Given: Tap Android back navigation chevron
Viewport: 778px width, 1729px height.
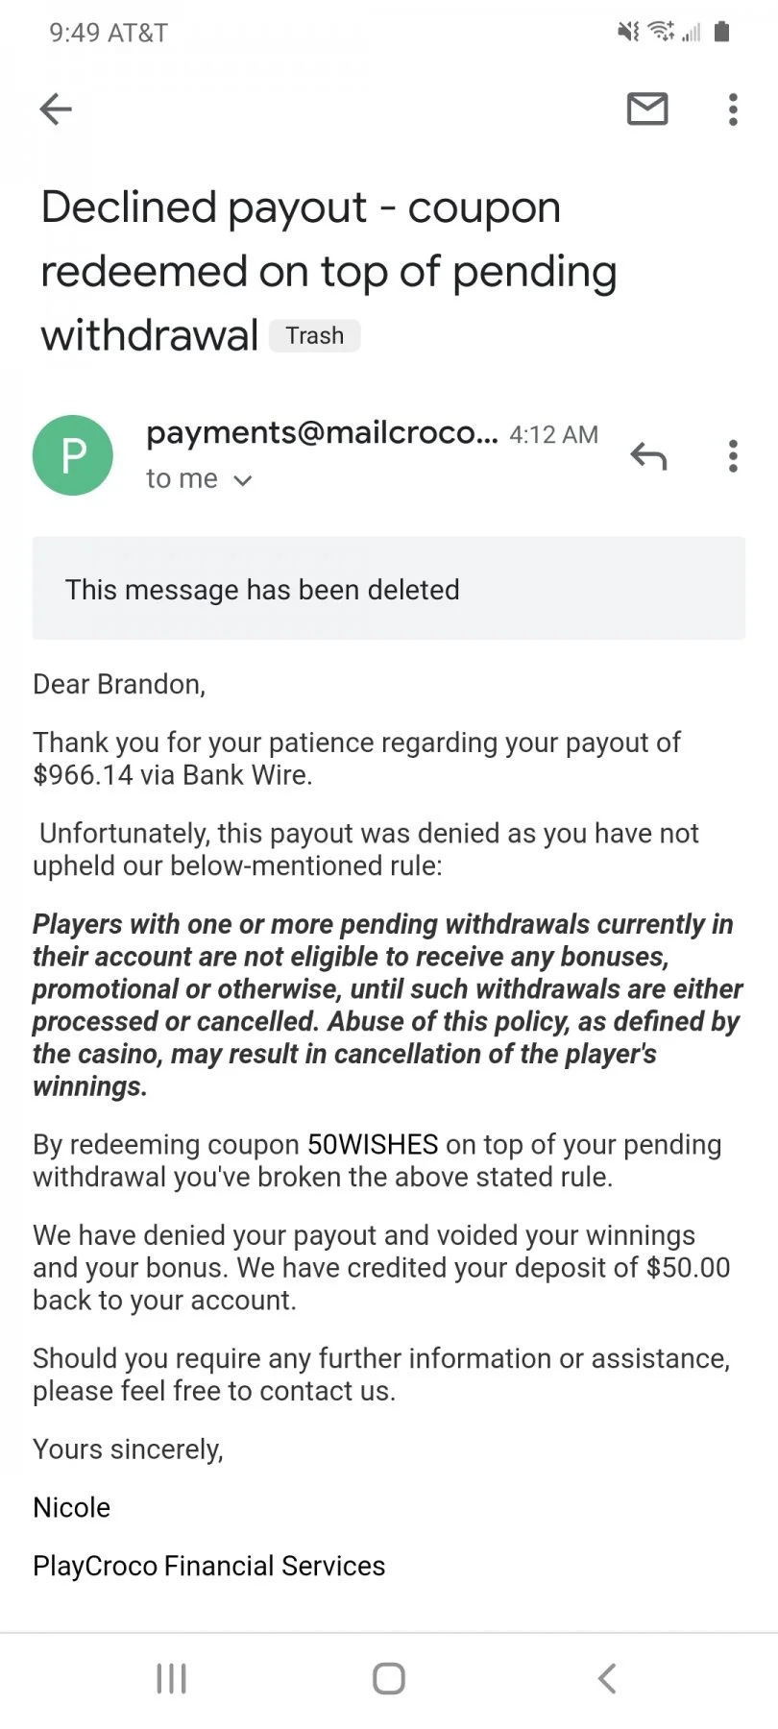Looking at the screenshot, I should [x=607, y=1678].
